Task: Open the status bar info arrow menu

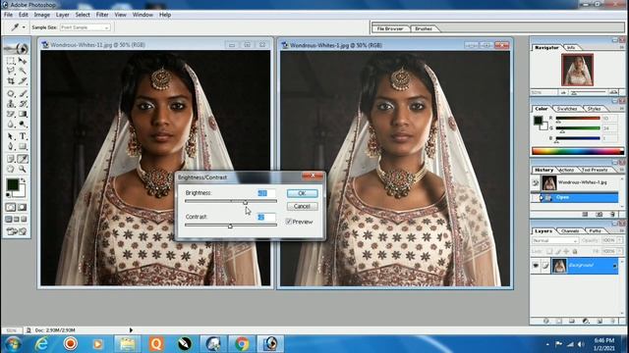Action: click(131, 330)
